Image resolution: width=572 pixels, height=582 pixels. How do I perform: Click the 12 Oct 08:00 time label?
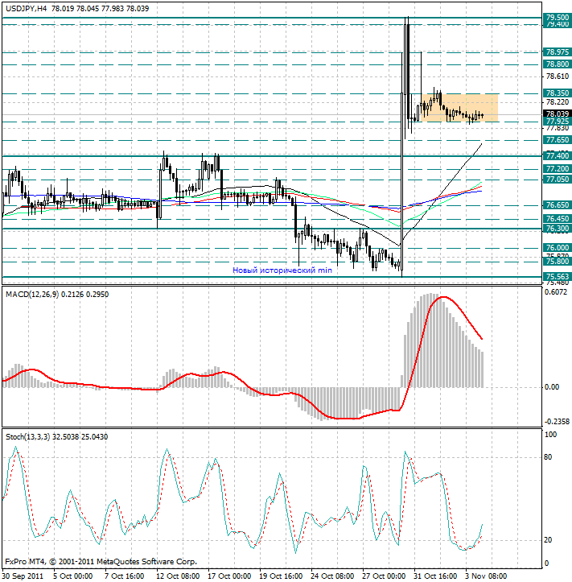(178, 576)
